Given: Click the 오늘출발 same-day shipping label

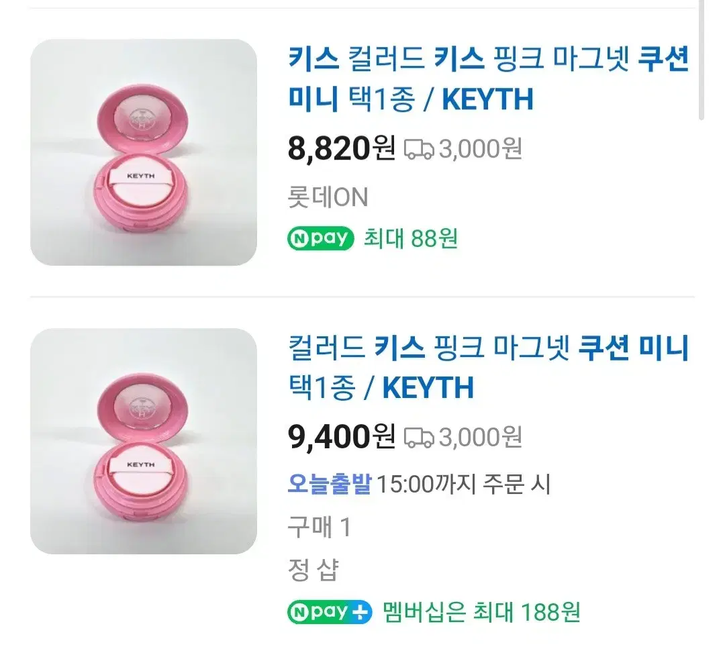Looking at the screenshot, I should 330,484.
